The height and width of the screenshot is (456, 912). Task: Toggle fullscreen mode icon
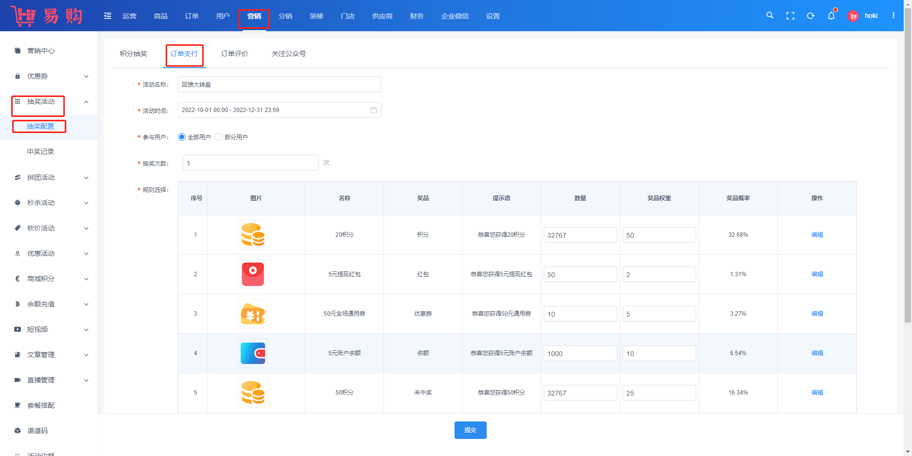click(790, 16)
